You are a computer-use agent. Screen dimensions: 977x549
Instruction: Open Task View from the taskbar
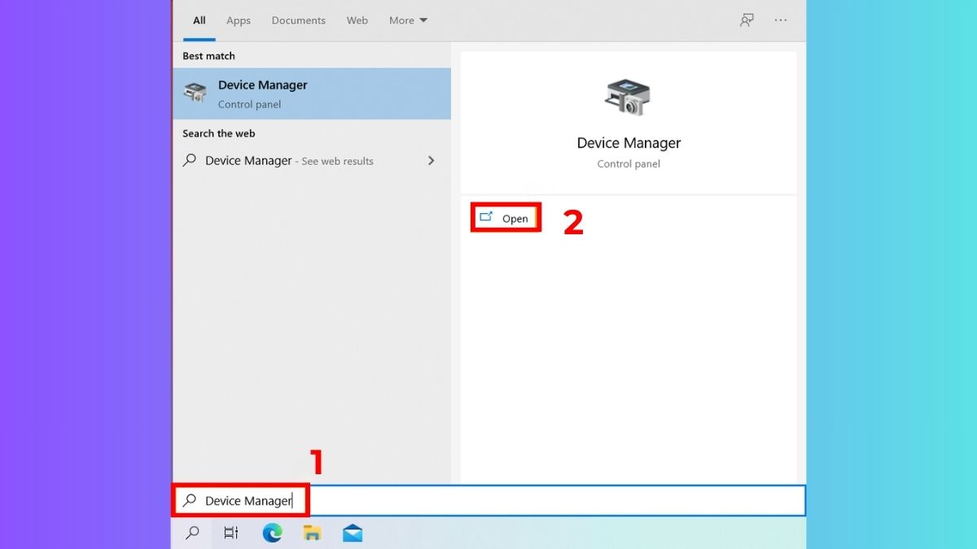231,533
